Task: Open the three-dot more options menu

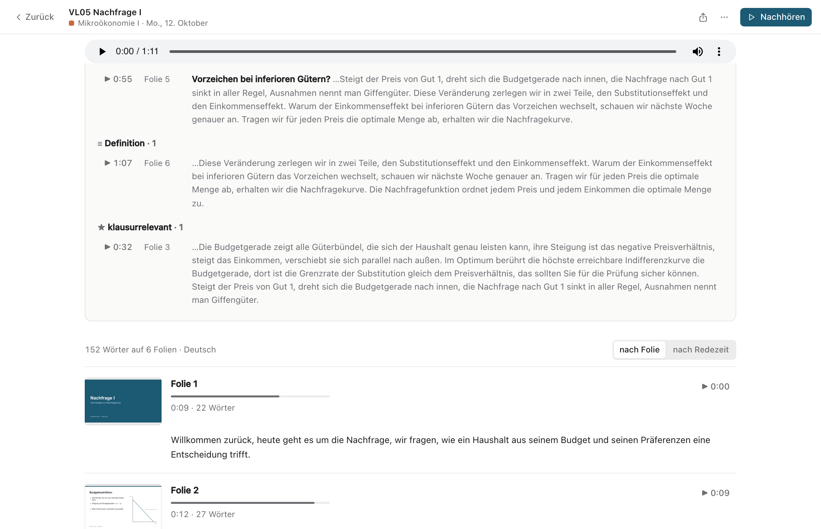Action: click(724, 17)
